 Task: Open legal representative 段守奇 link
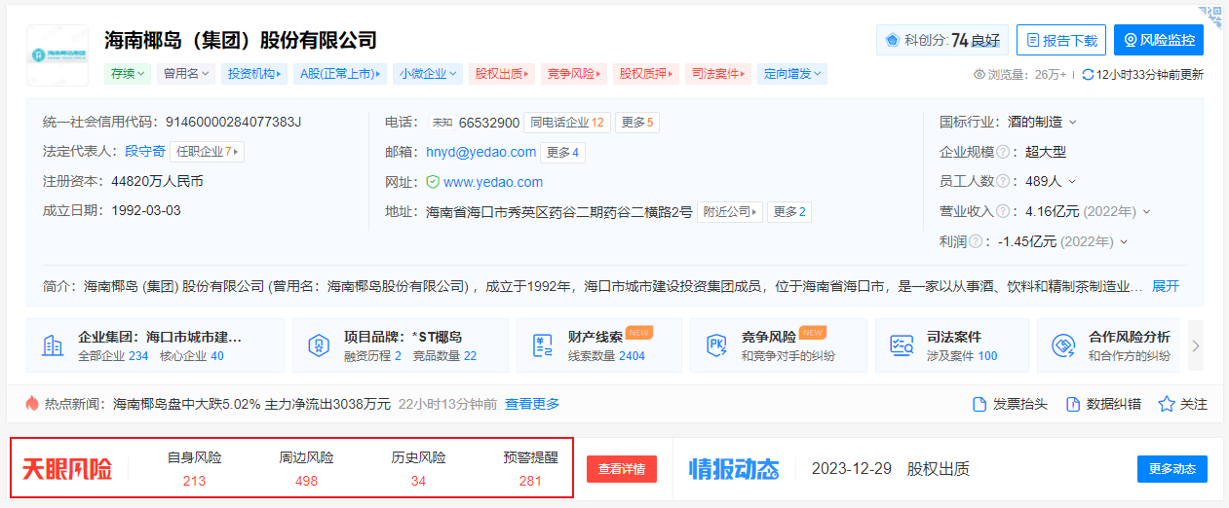[145, 152]
